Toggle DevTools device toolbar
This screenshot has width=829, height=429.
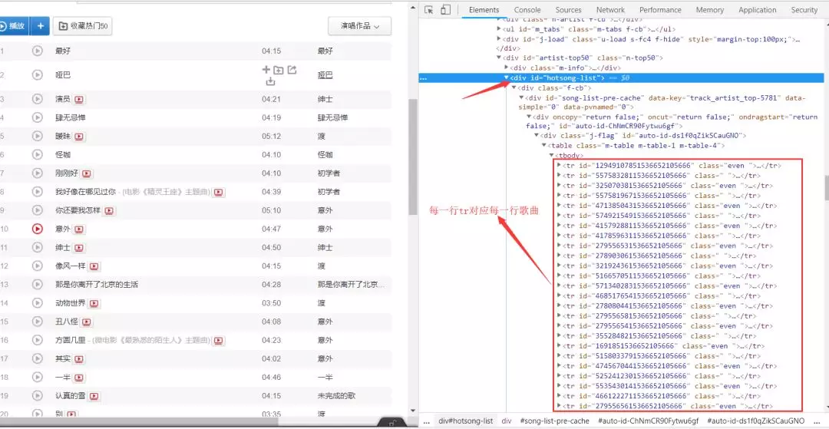(446, 9)
